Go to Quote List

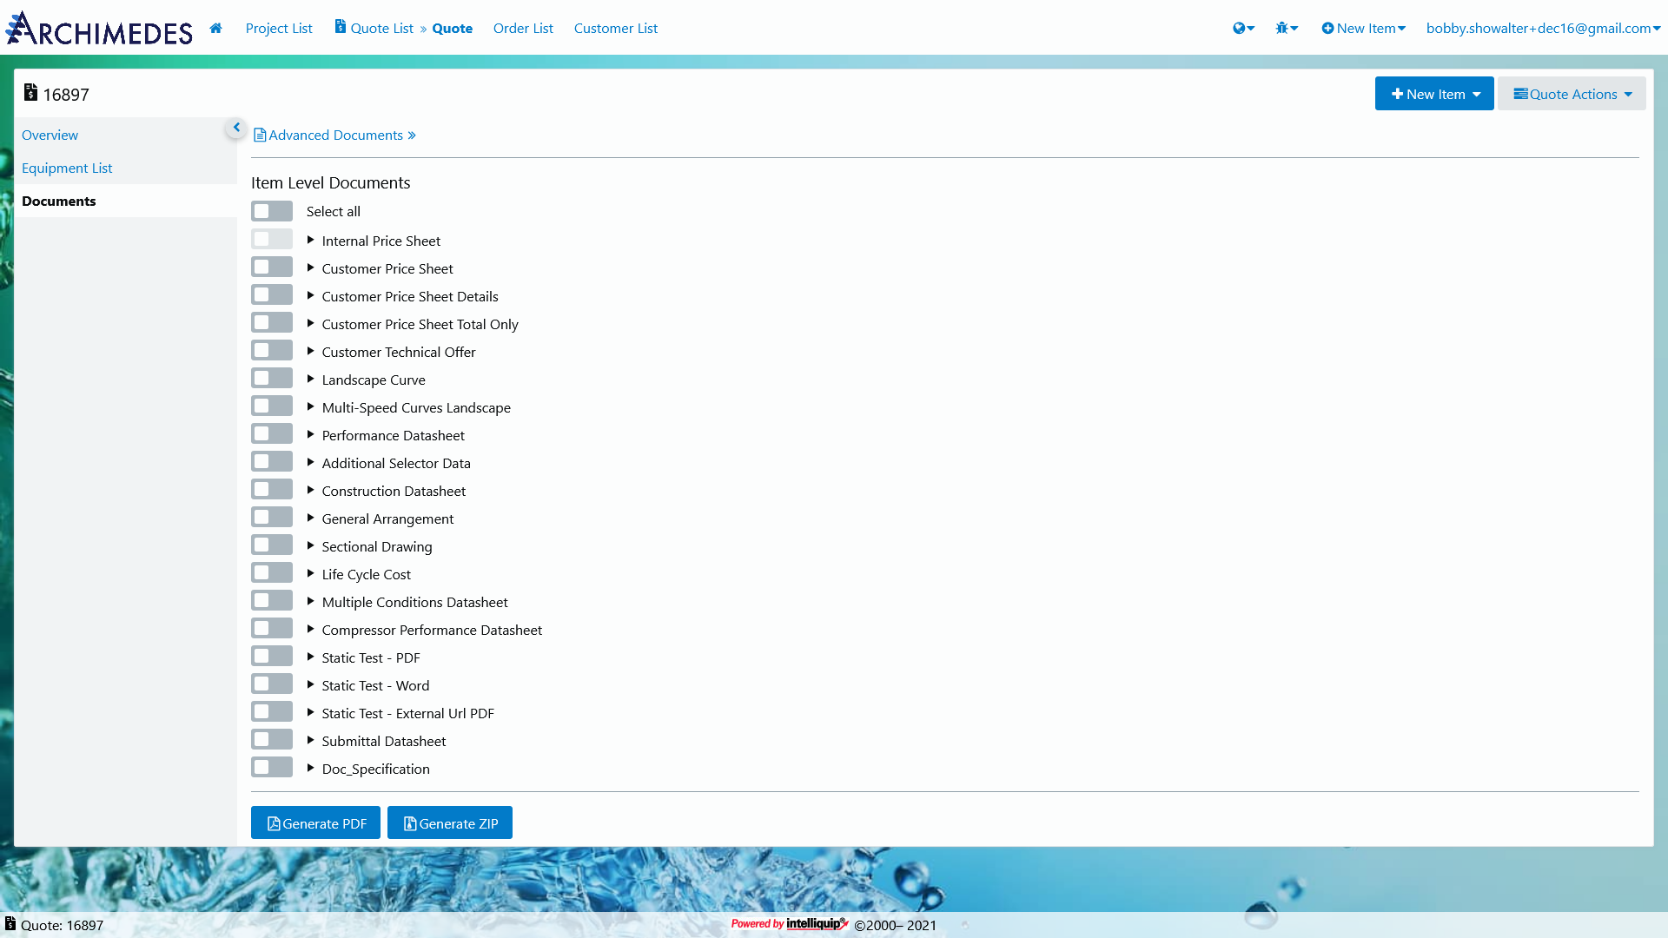click(381, 28)
